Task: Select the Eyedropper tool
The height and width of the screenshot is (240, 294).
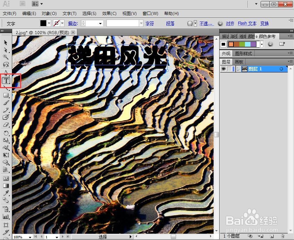Action: 6,193
